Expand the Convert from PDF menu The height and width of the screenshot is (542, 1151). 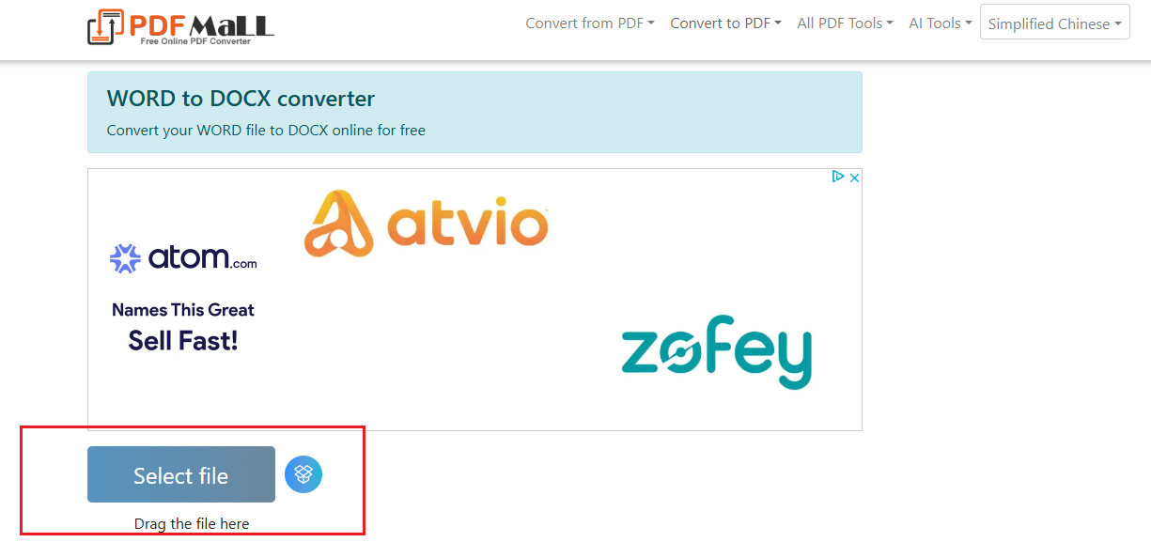pos(590,23)
